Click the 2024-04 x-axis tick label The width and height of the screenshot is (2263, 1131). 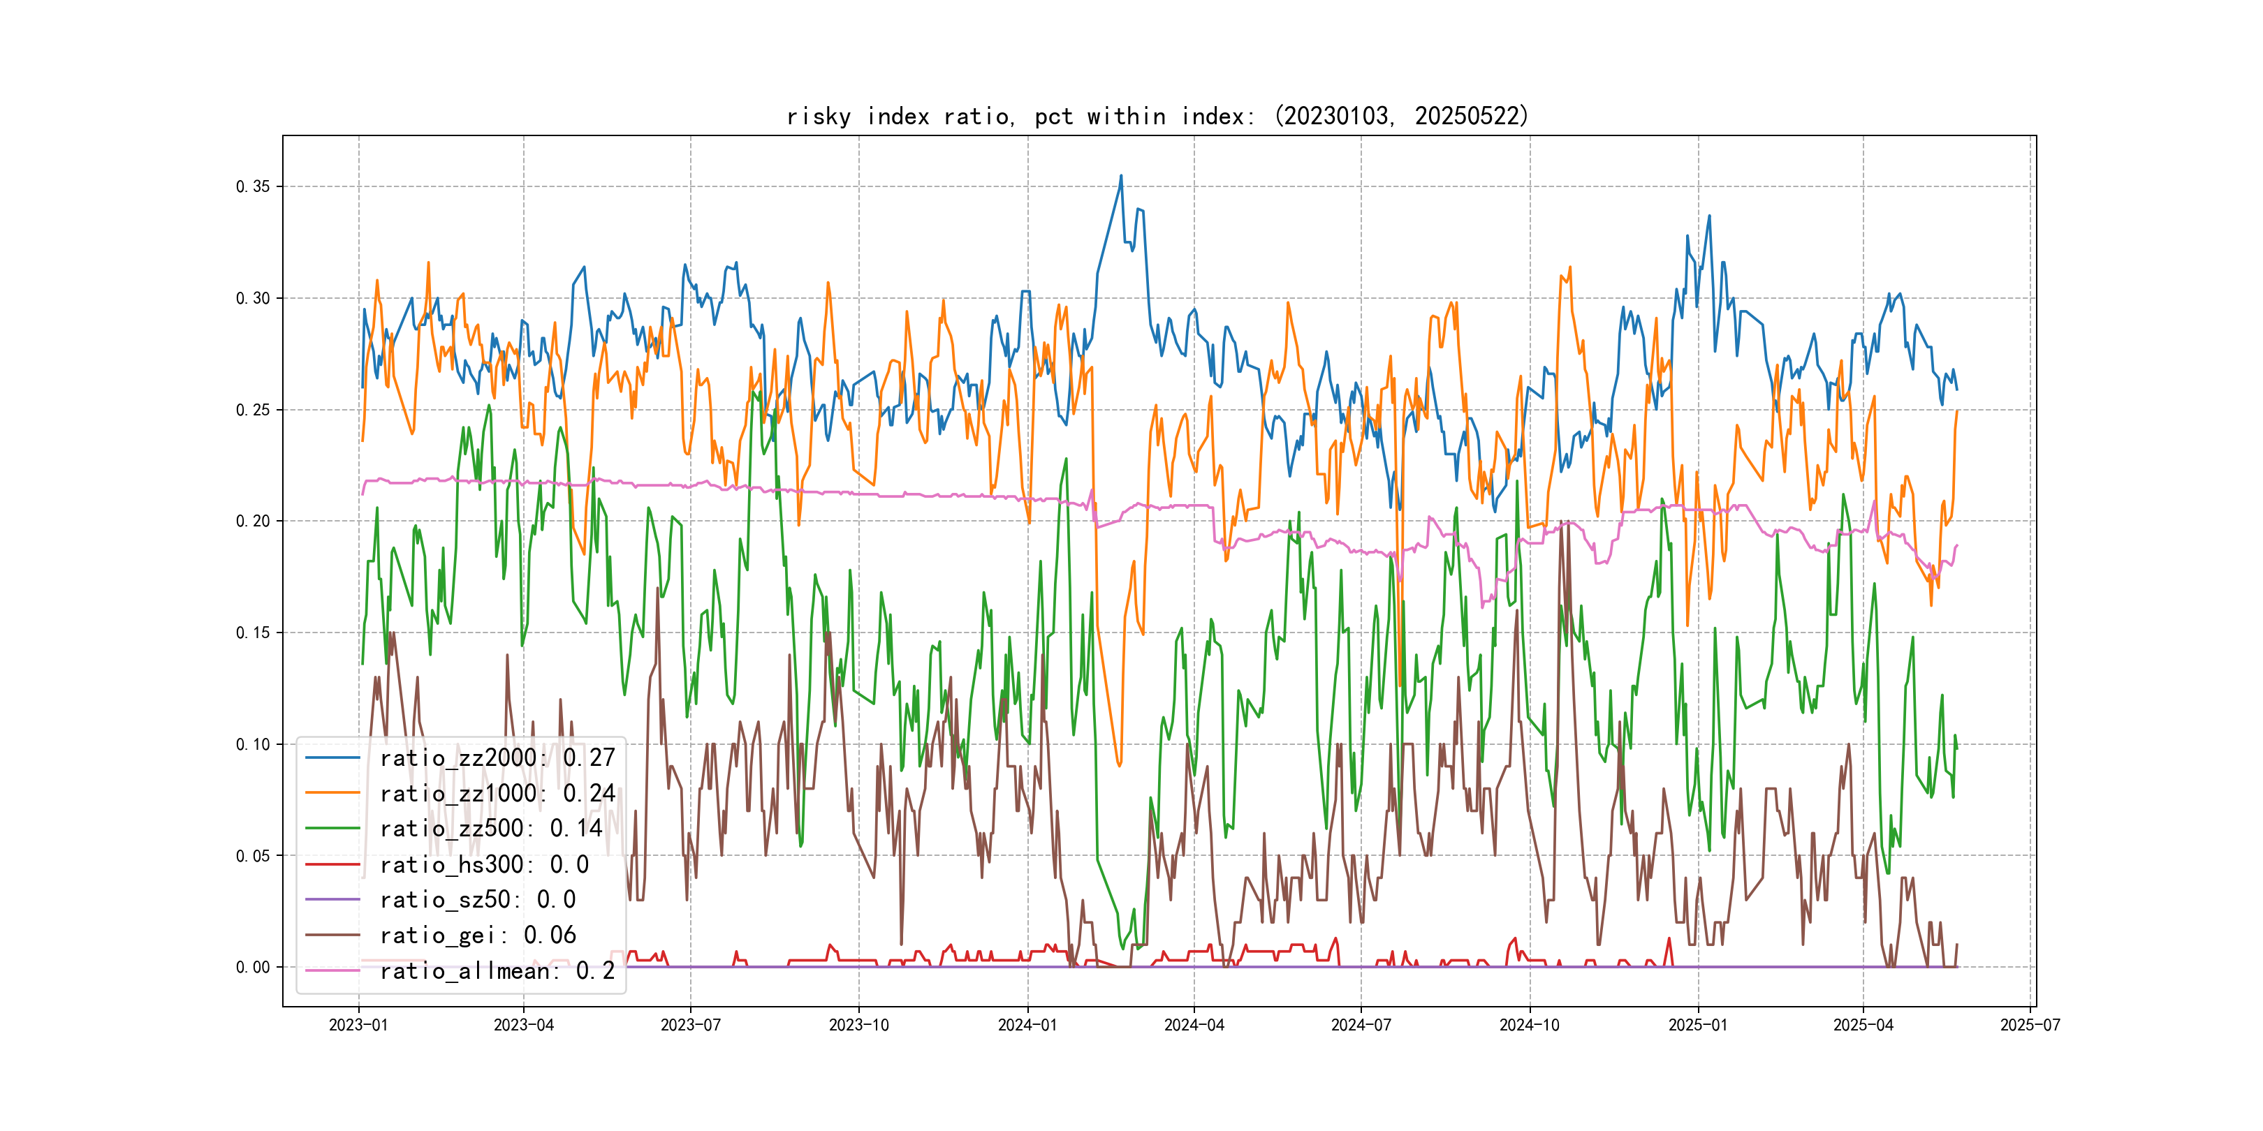1194,1025
